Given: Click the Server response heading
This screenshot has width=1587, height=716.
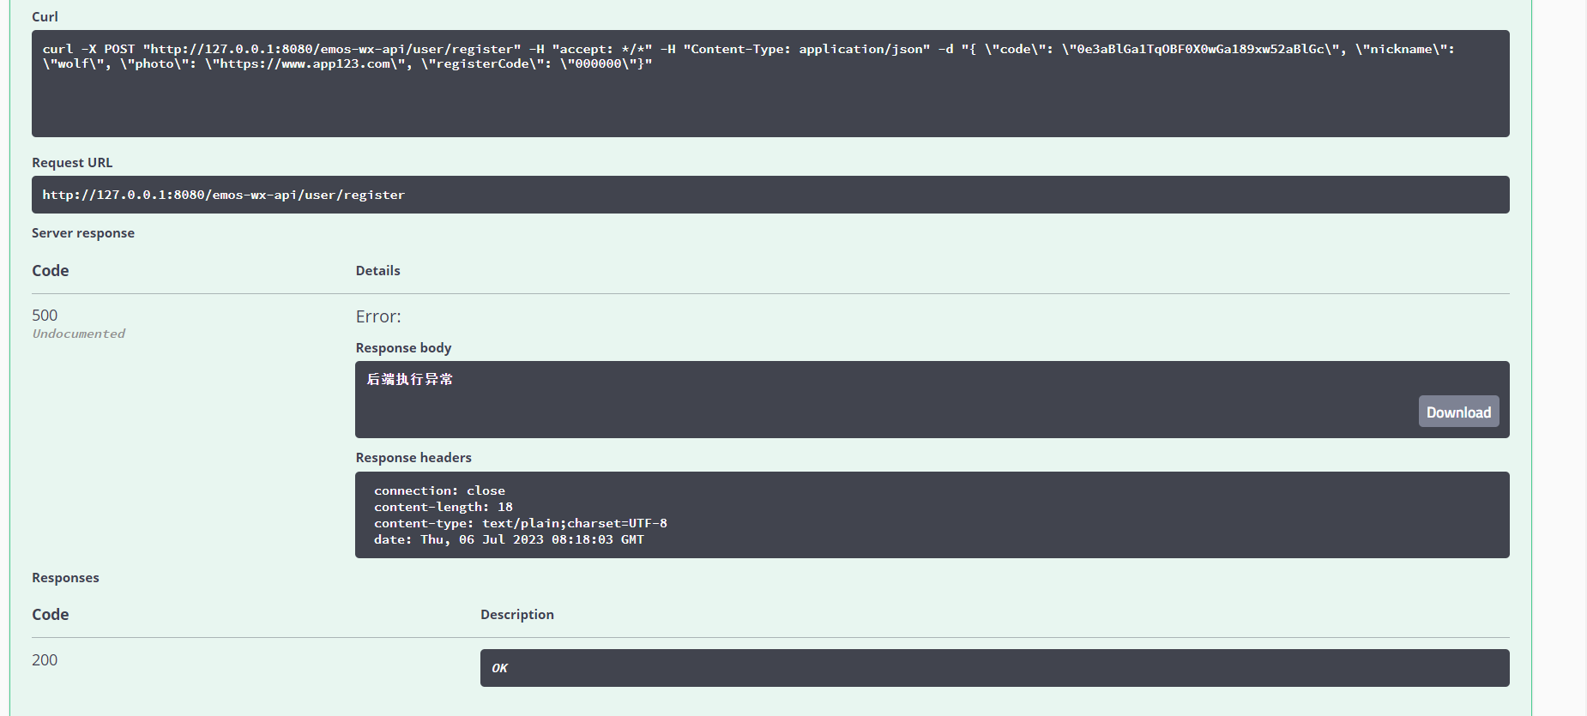Looking at the screenshot, I should pyautogui.click(x=83, y=233).
